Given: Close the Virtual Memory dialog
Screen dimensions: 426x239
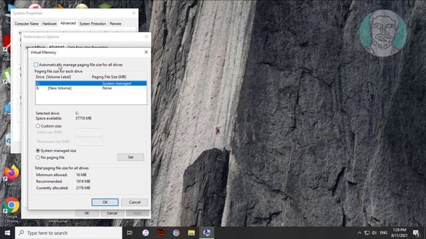Looking at the screenshot, I should tap(146, 52).
